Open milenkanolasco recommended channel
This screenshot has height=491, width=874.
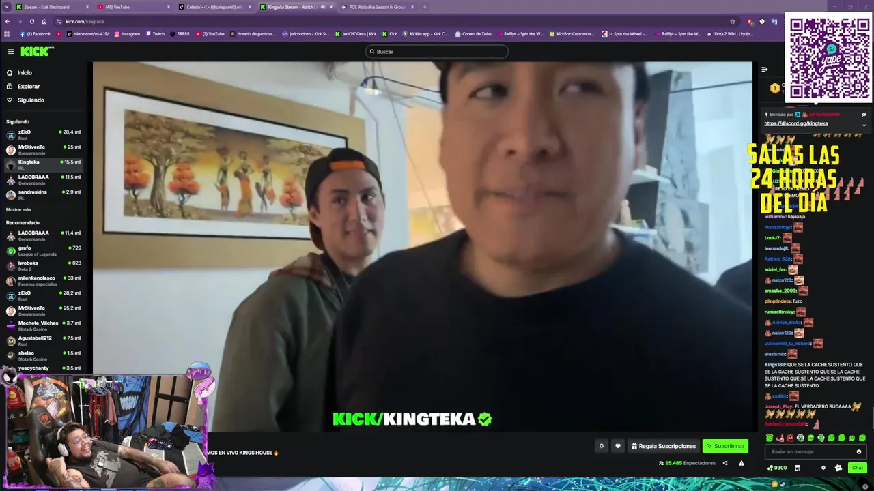44,281
